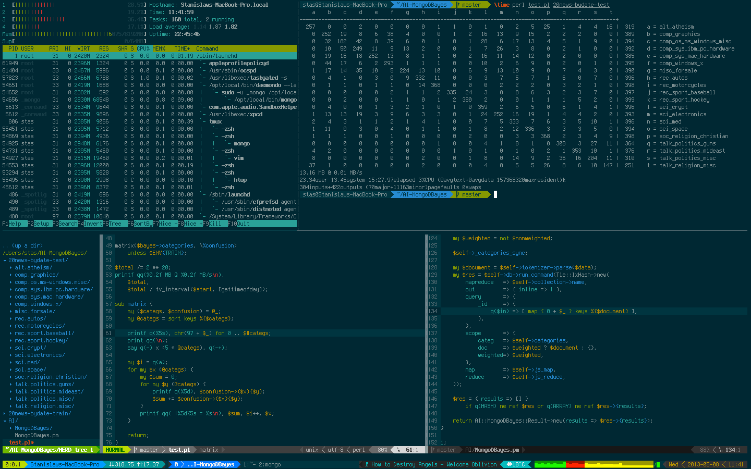Toggle the unix file format indicator
Screen dimensions: 751x469
pos(311,449)
